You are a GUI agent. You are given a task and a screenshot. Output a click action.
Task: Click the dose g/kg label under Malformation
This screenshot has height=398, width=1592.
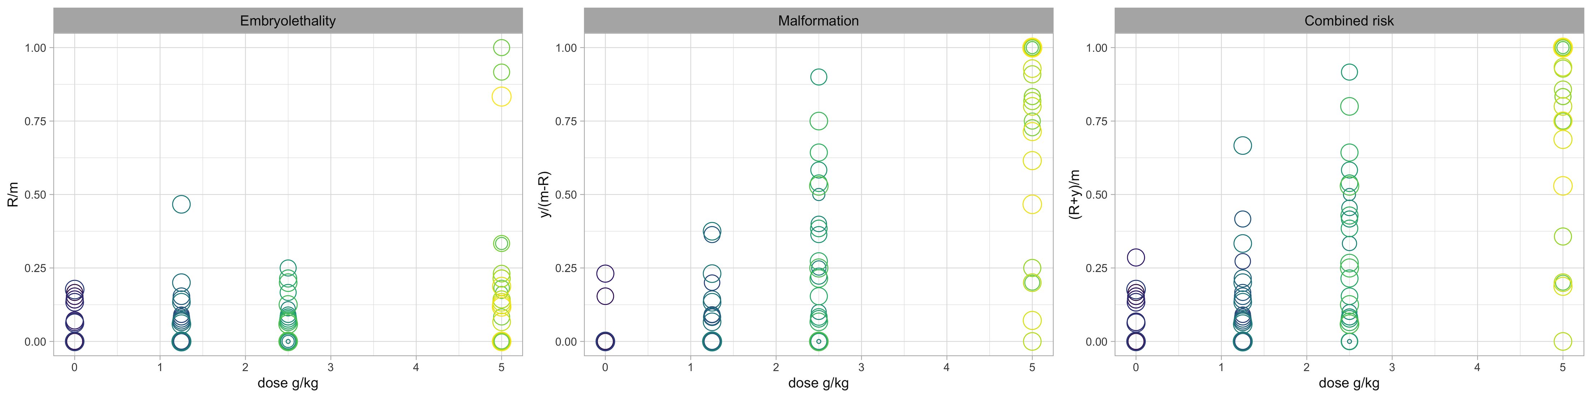click(x=818, y=383)
